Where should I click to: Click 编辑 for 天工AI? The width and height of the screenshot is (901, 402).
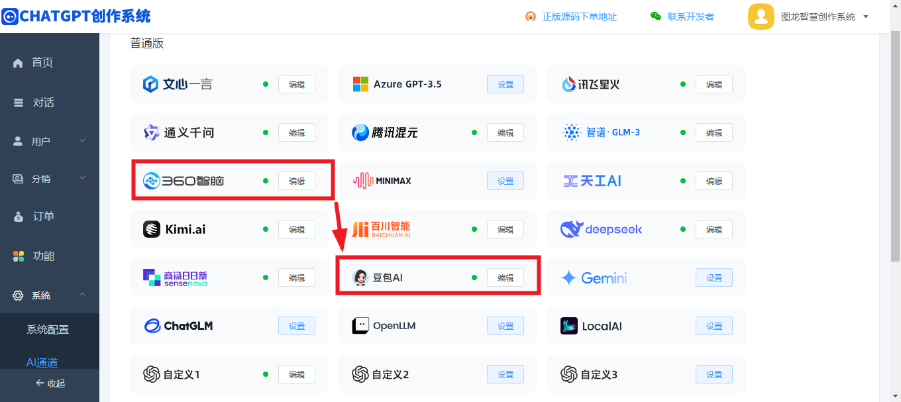click(x=714, y=181)
